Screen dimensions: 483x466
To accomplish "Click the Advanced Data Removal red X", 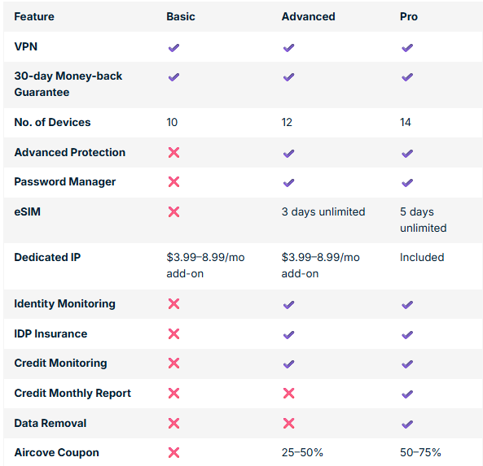I will click(x=288, y=423).
